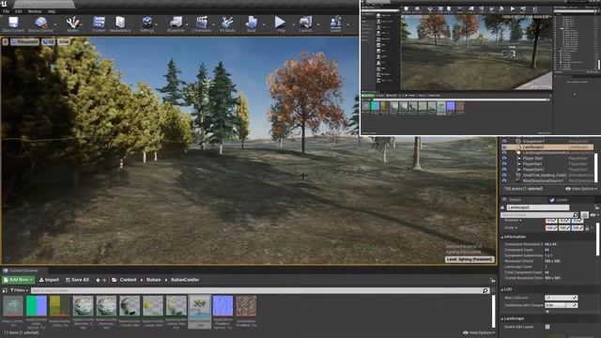Open the Window menu
Viewport: 601px width, 338px height.
[35, 11]
